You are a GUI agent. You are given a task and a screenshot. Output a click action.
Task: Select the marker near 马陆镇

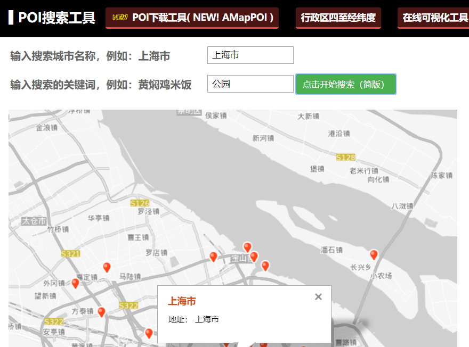pos(107,267)
